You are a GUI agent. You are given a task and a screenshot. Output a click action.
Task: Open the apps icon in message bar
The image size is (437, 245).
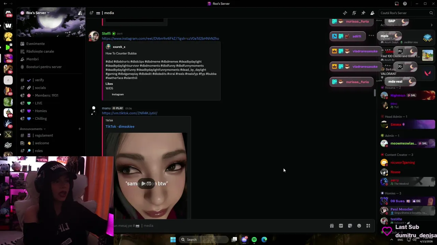click(x=368, y=226)
